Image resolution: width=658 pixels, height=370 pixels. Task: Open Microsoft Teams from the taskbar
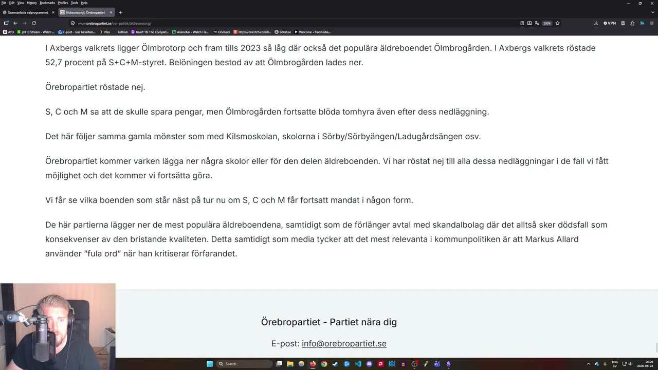(x=437, y=364)
